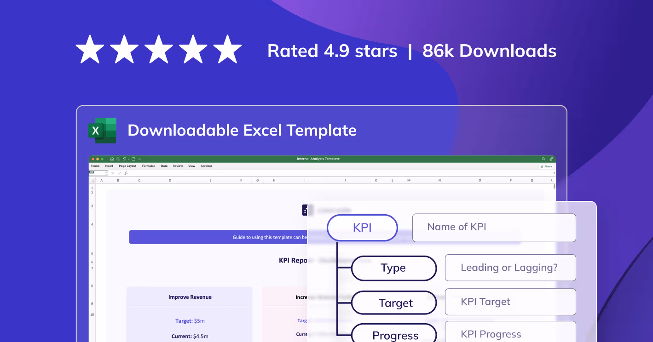The width and height of the screenshot is (653, 342).
Task: Click the Share button
Action: [x=546, y=166]
